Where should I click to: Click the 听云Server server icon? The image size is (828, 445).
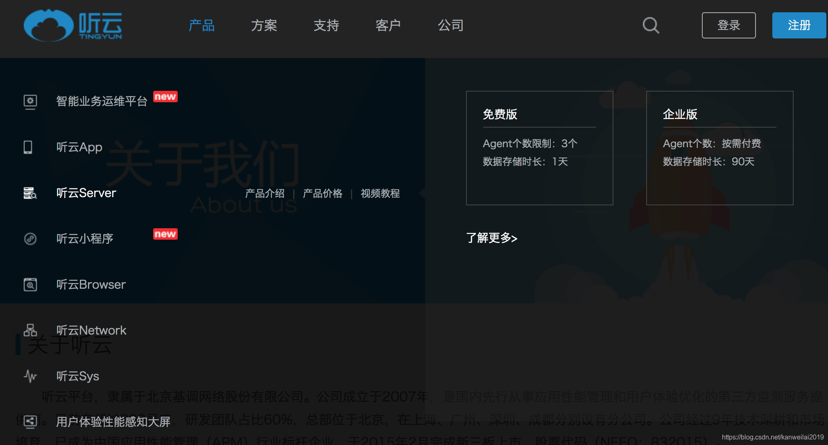pyautogui.click(x=30, y=193)
